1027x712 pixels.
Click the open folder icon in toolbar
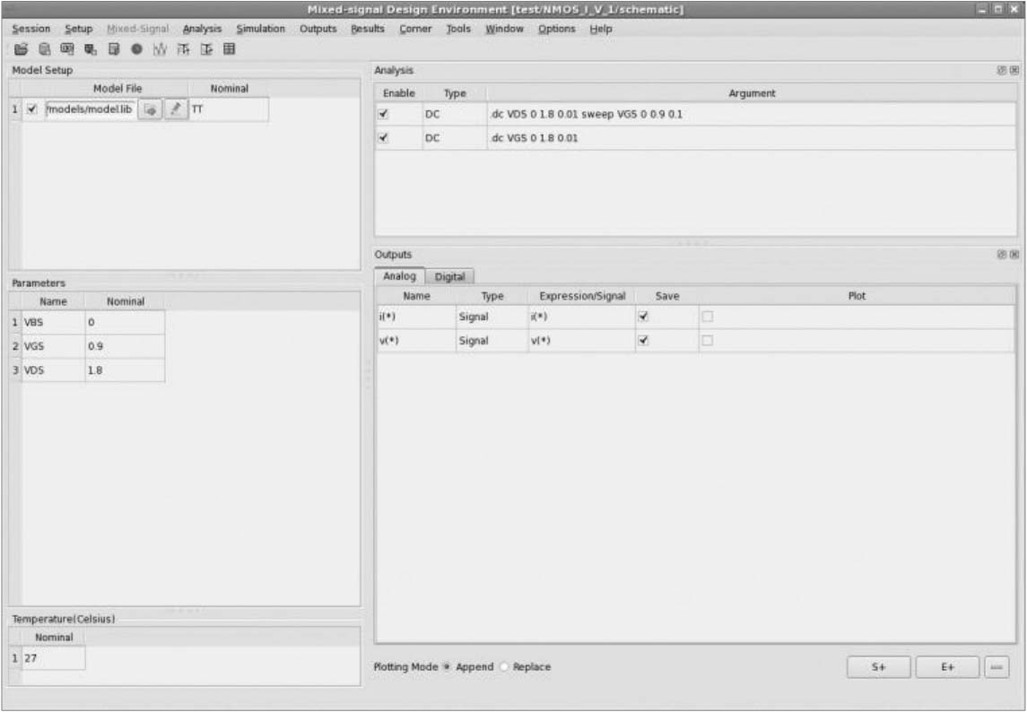coord(19,49)
